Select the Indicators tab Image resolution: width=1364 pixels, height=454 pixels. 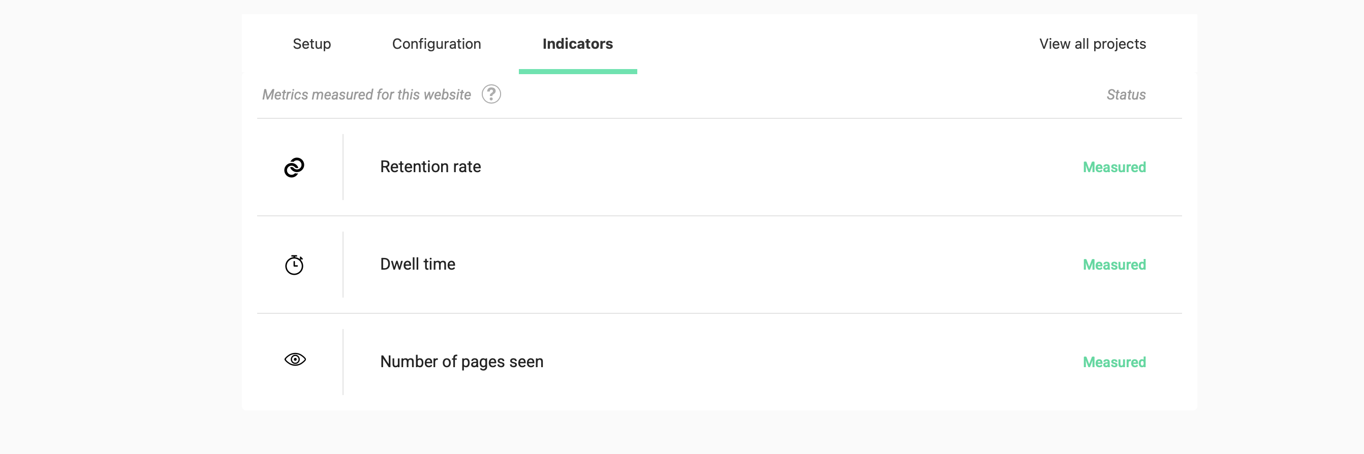[x=577, y=44]
